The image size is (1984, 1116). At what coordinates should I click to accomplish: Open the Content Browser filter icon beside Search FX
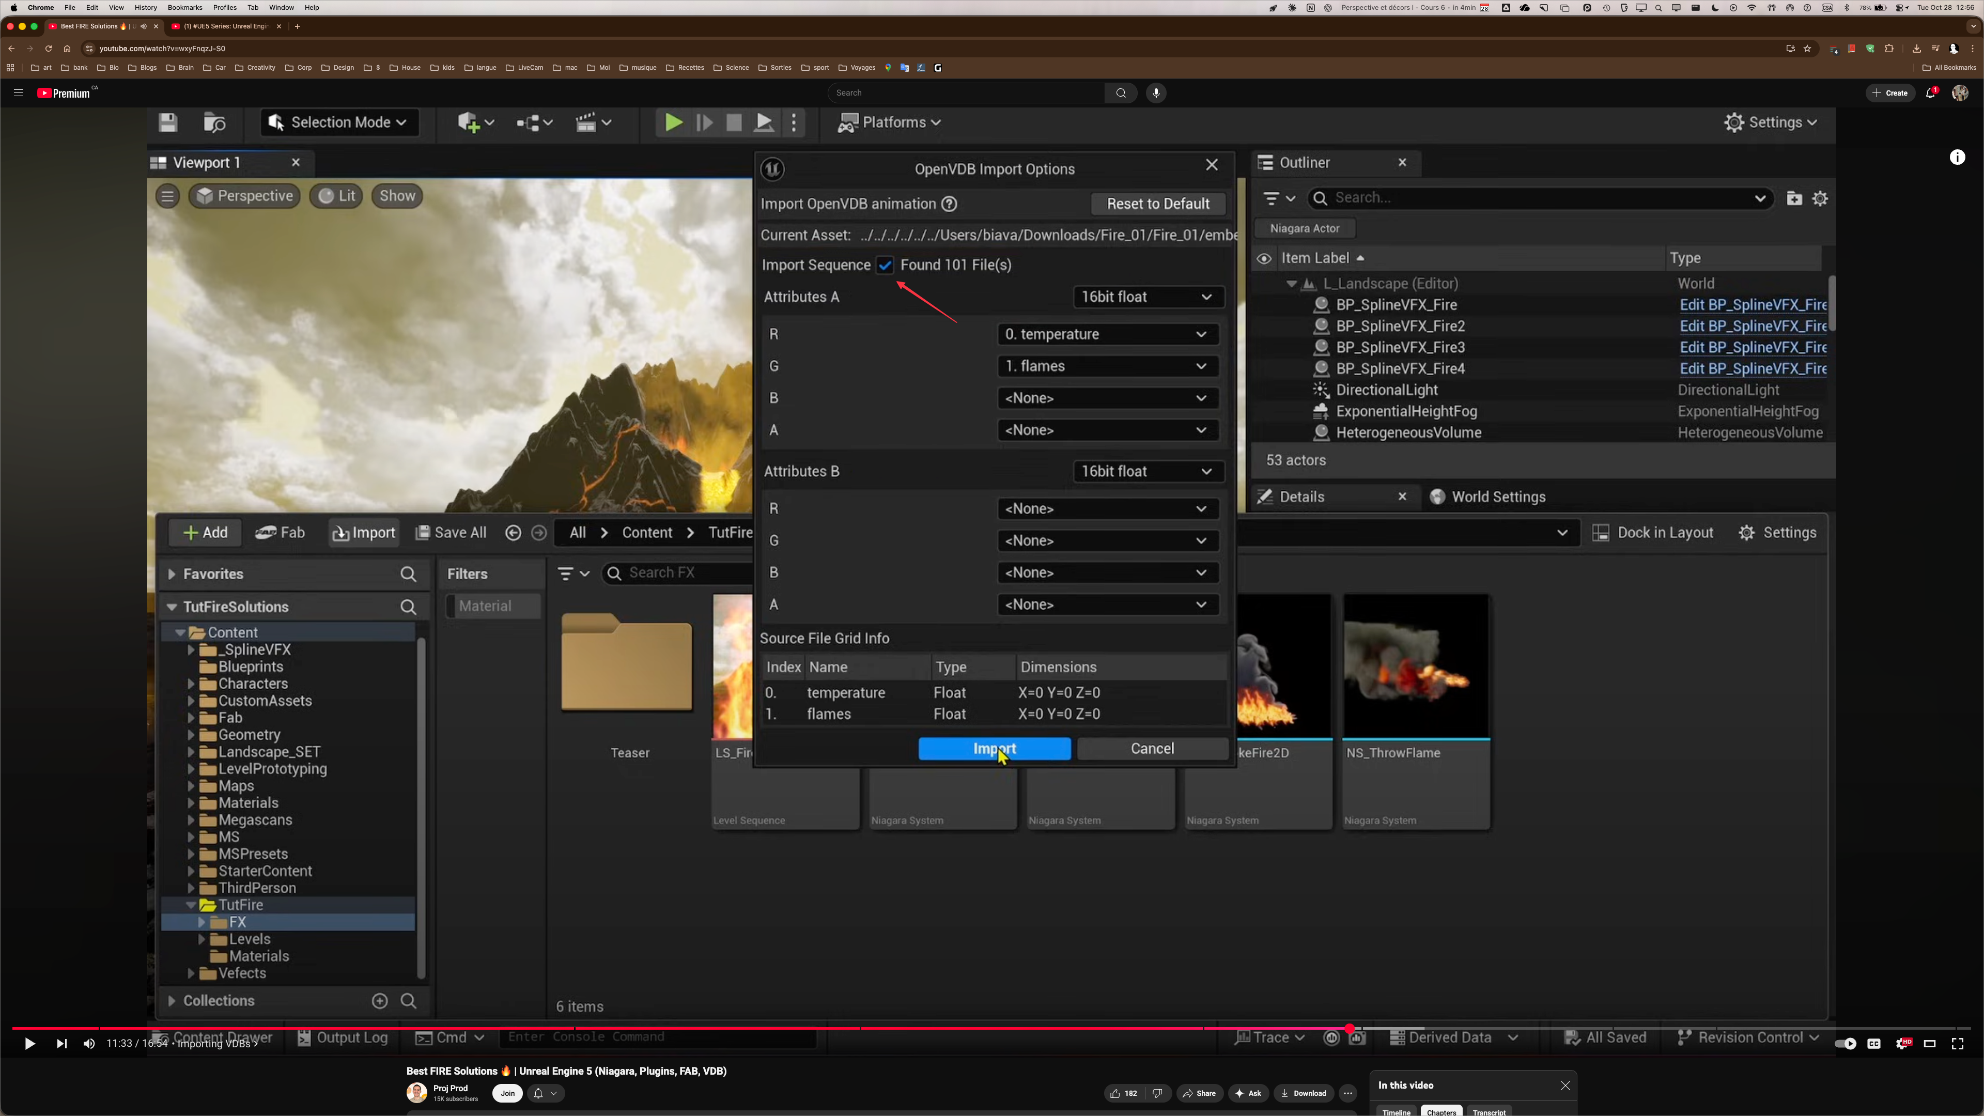click(573, 574)
